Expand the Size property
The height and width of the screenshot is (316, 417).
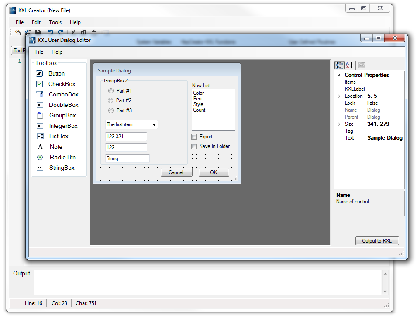click(x=339, y=124)
